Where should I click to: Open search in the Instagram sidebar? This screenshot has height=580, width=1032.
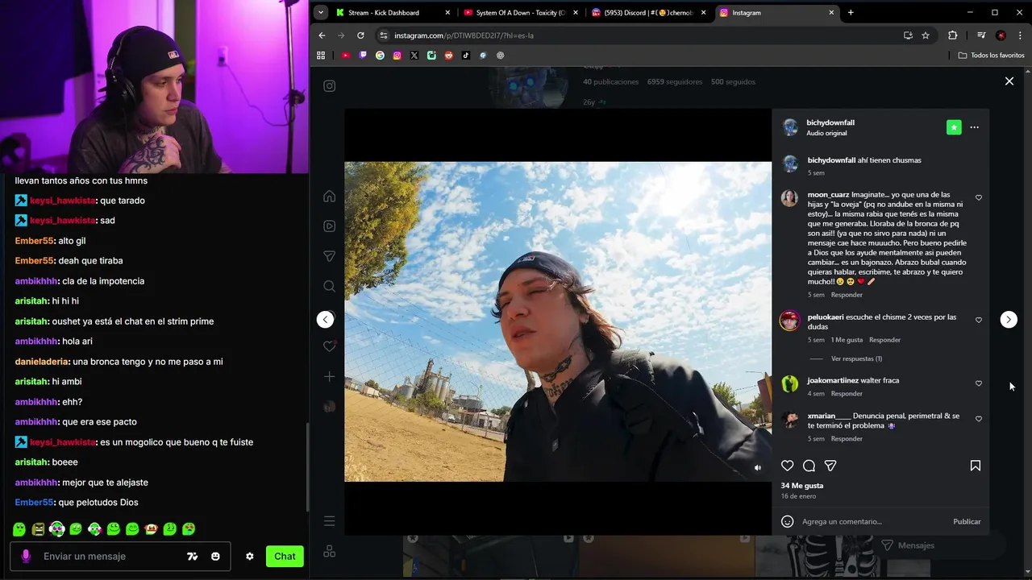(x=329, y=286)
